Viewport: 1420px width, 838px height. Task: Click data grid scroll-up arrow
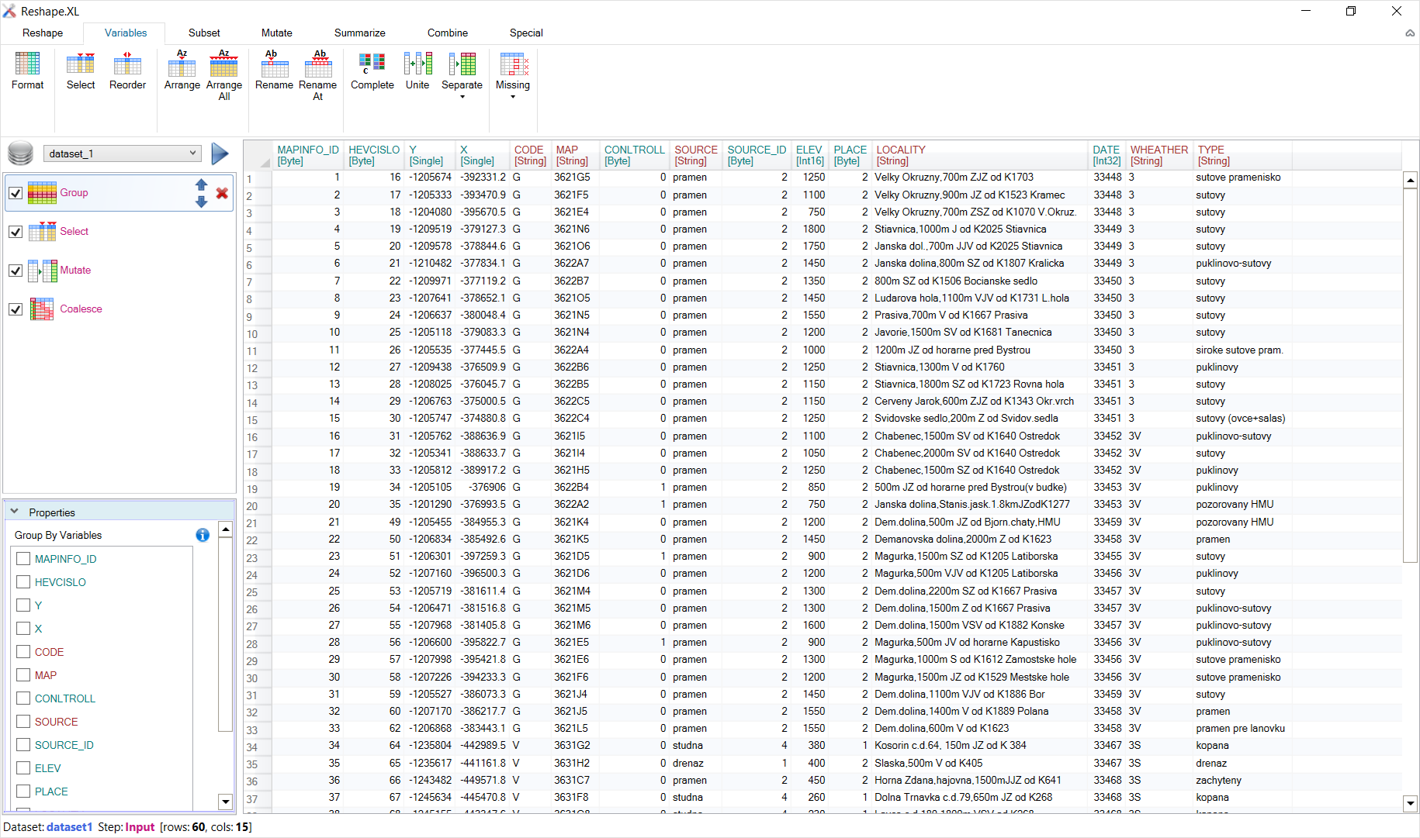pyautogui.click(x=1411, y=180)
